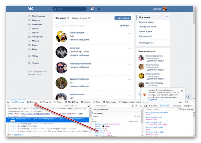Add the 23 общих друга person as friend
Viewport: 201px width, 143px height.
[155, 61]
